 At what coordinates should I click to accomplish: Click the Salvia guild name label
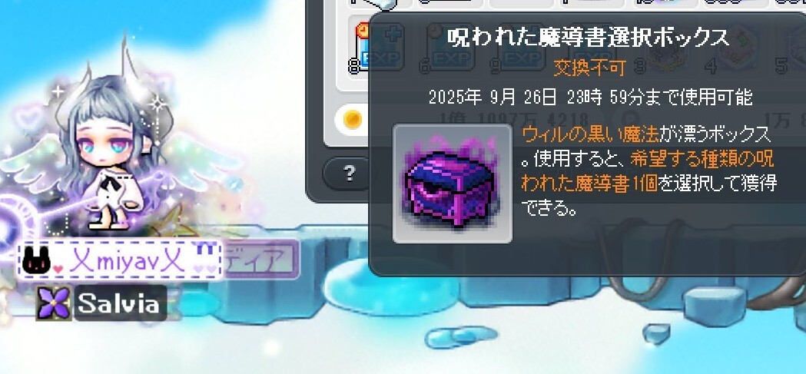tap(120, 303)
